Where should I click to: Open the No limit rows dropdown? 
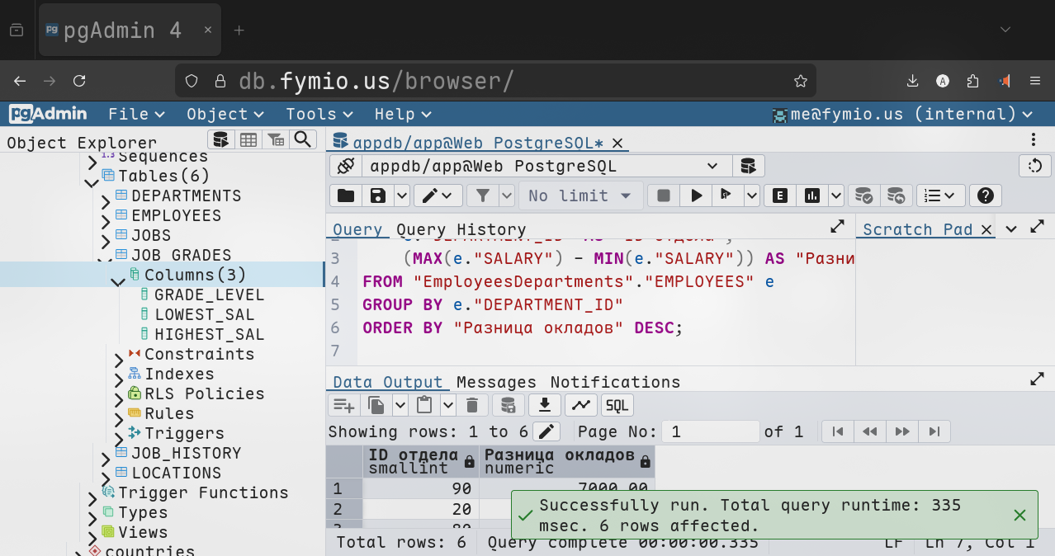point(580,196)
